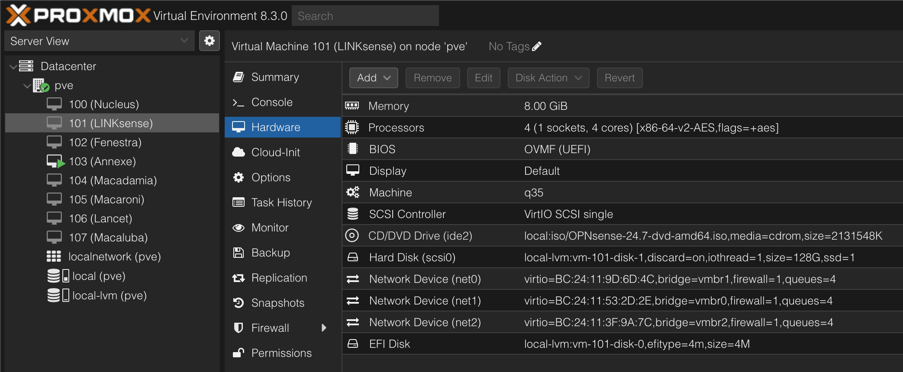Click the Remove button
The image size is (903, 372).
coord(432,78)
